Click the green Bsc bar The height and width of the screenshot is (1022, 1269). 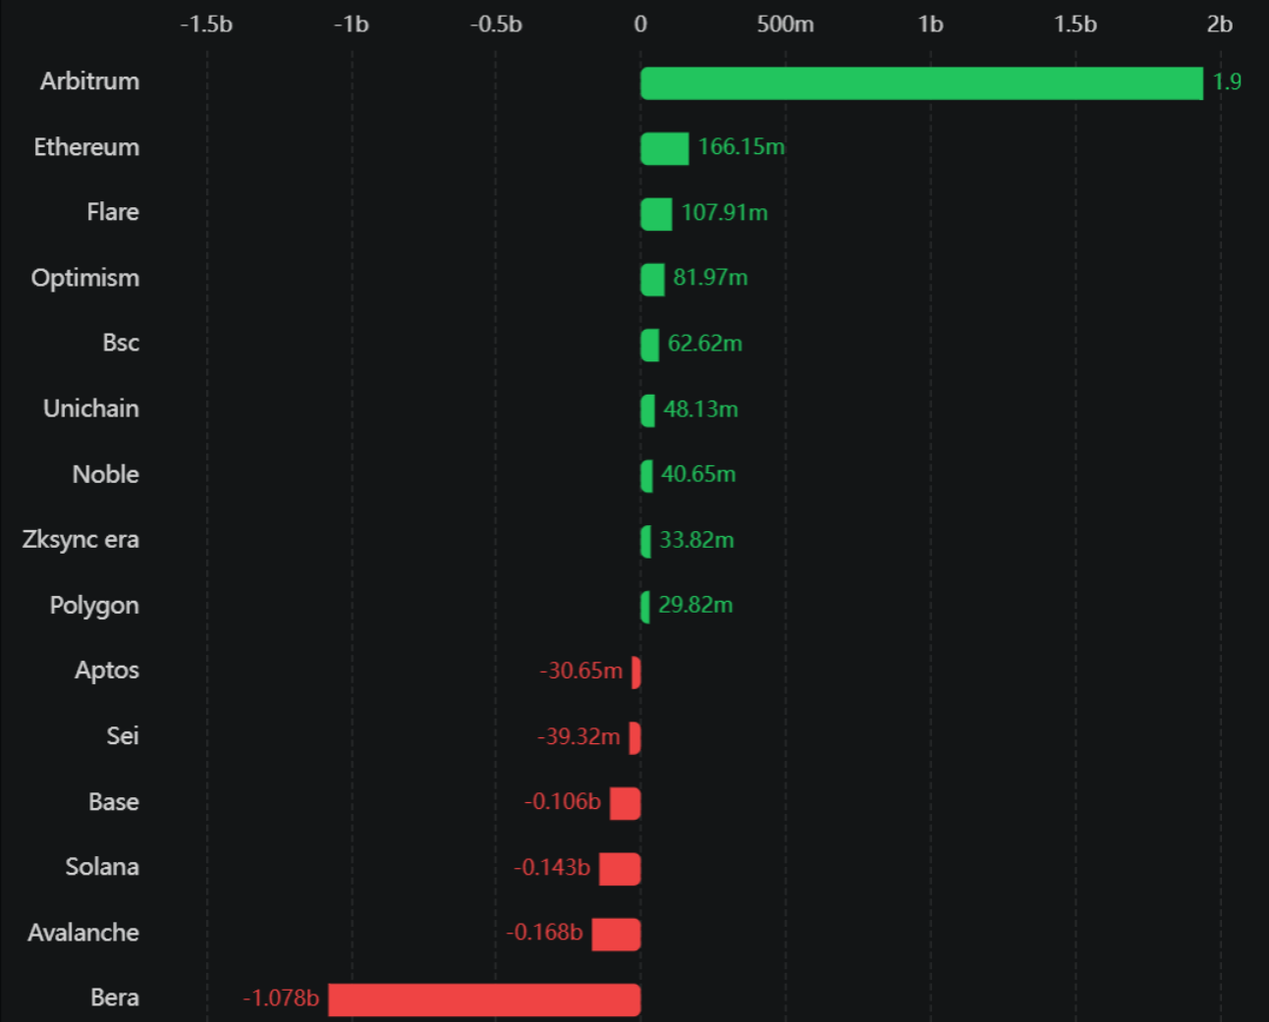(x=649, y=345)
